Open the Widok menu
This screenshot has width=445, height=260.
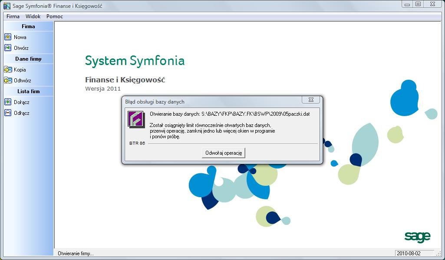(33, 16)
